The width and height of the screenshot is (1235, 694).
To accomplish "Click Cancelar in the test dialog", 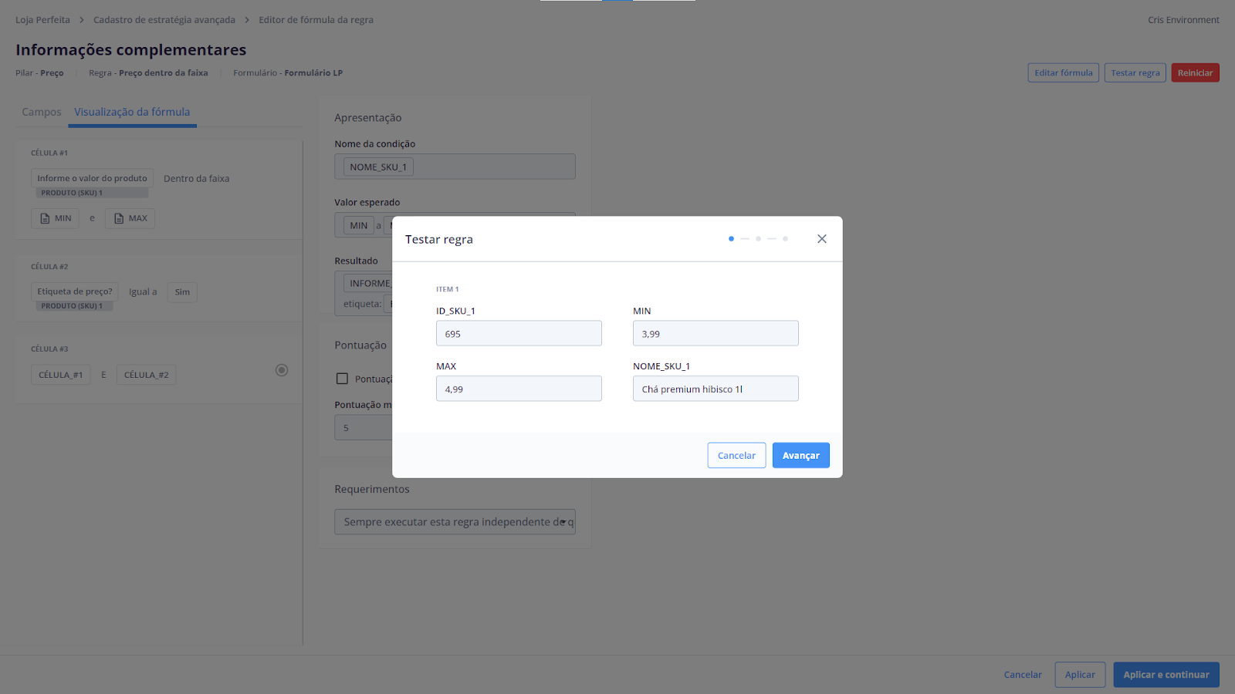I will (736, 456).
